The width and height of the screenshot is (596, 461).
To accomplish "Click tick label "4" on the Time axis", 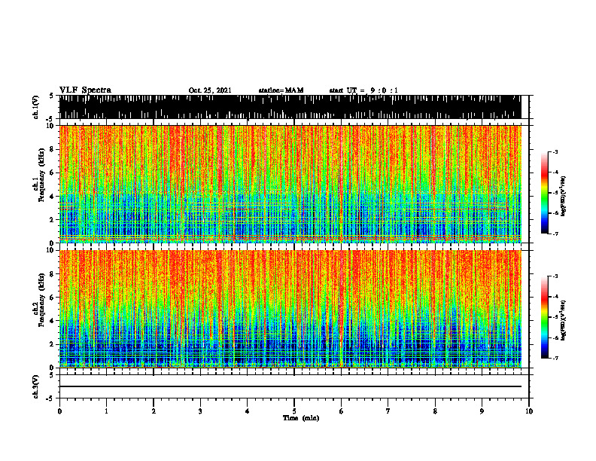I will [x=248, y=411].
